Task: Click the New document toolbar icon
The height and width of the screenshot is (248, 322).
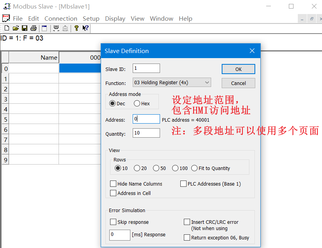Action: (x=7, y=28)
